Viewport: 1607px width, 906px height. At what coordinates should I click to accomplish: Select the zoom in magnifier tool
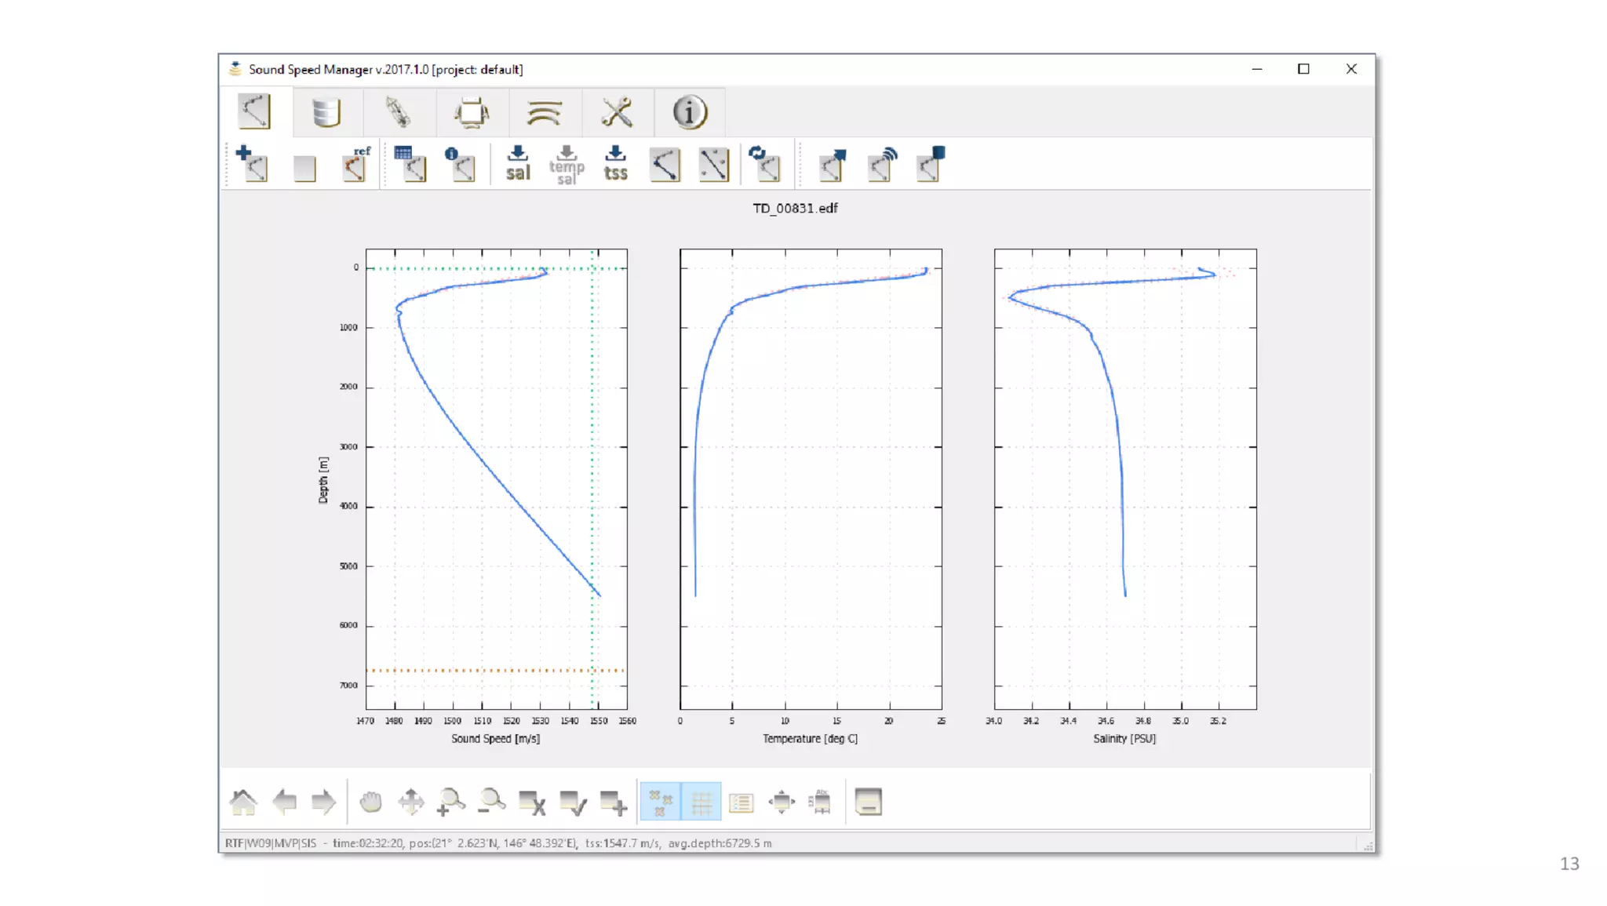click(451, 802)
